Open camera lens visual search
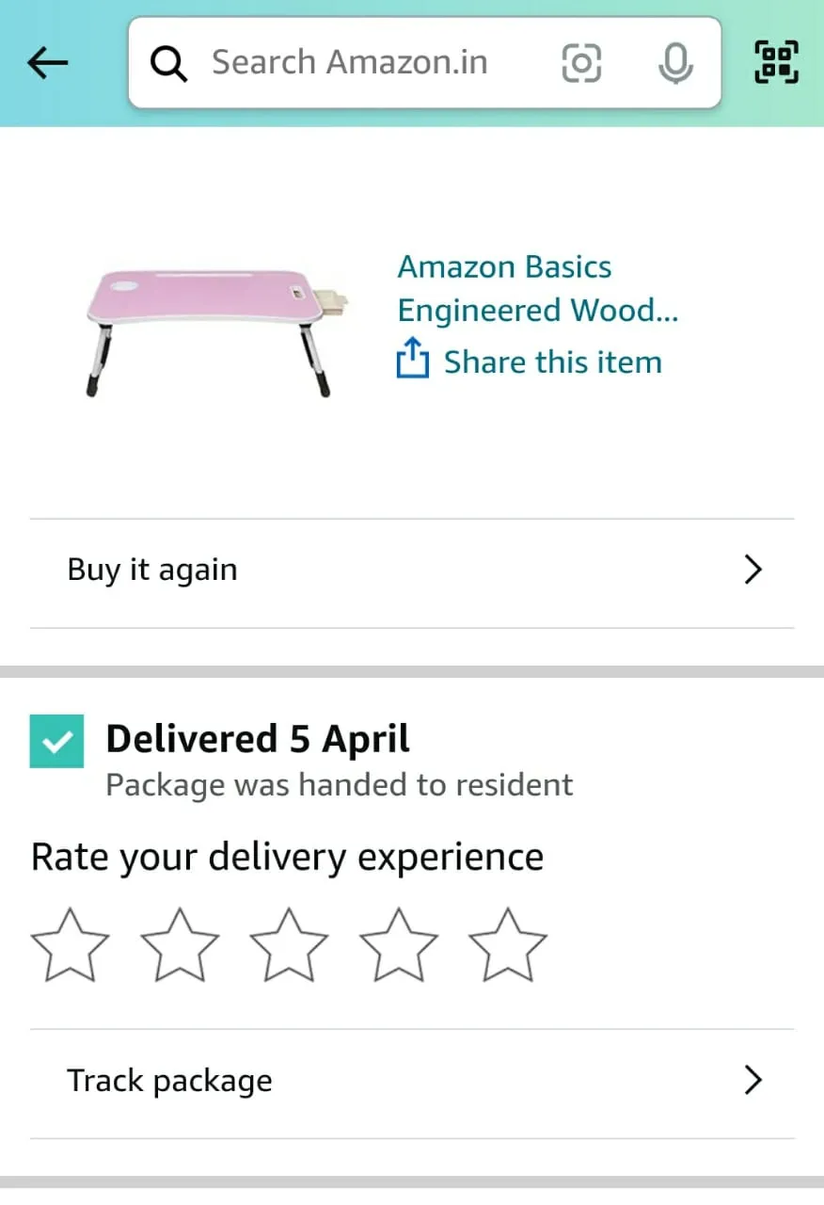Image resolution: width=824 pixels, height=1205 pixels. [581, 64]
